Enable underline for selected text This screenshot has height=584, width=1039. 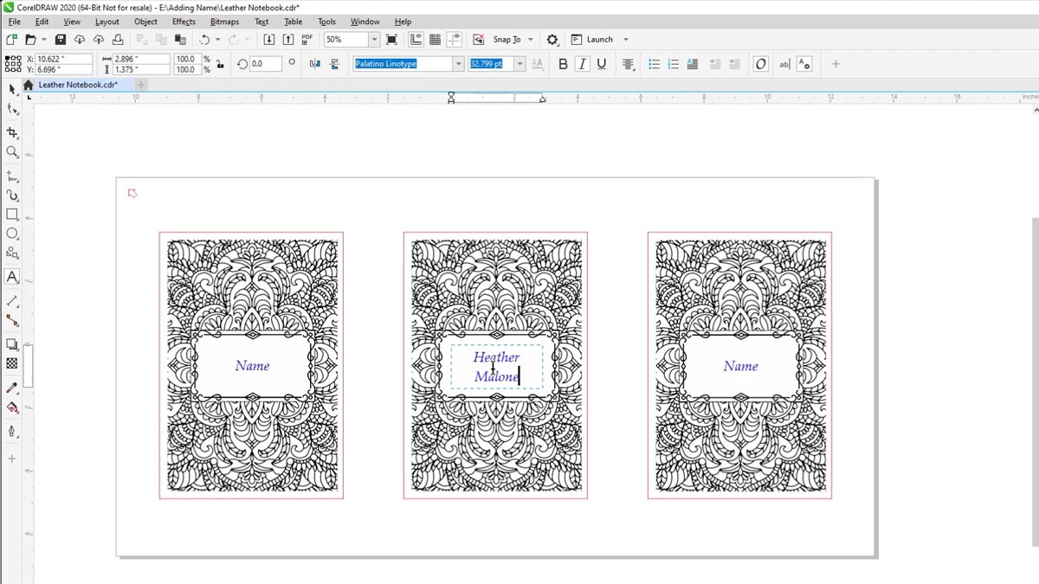(602, 64)
